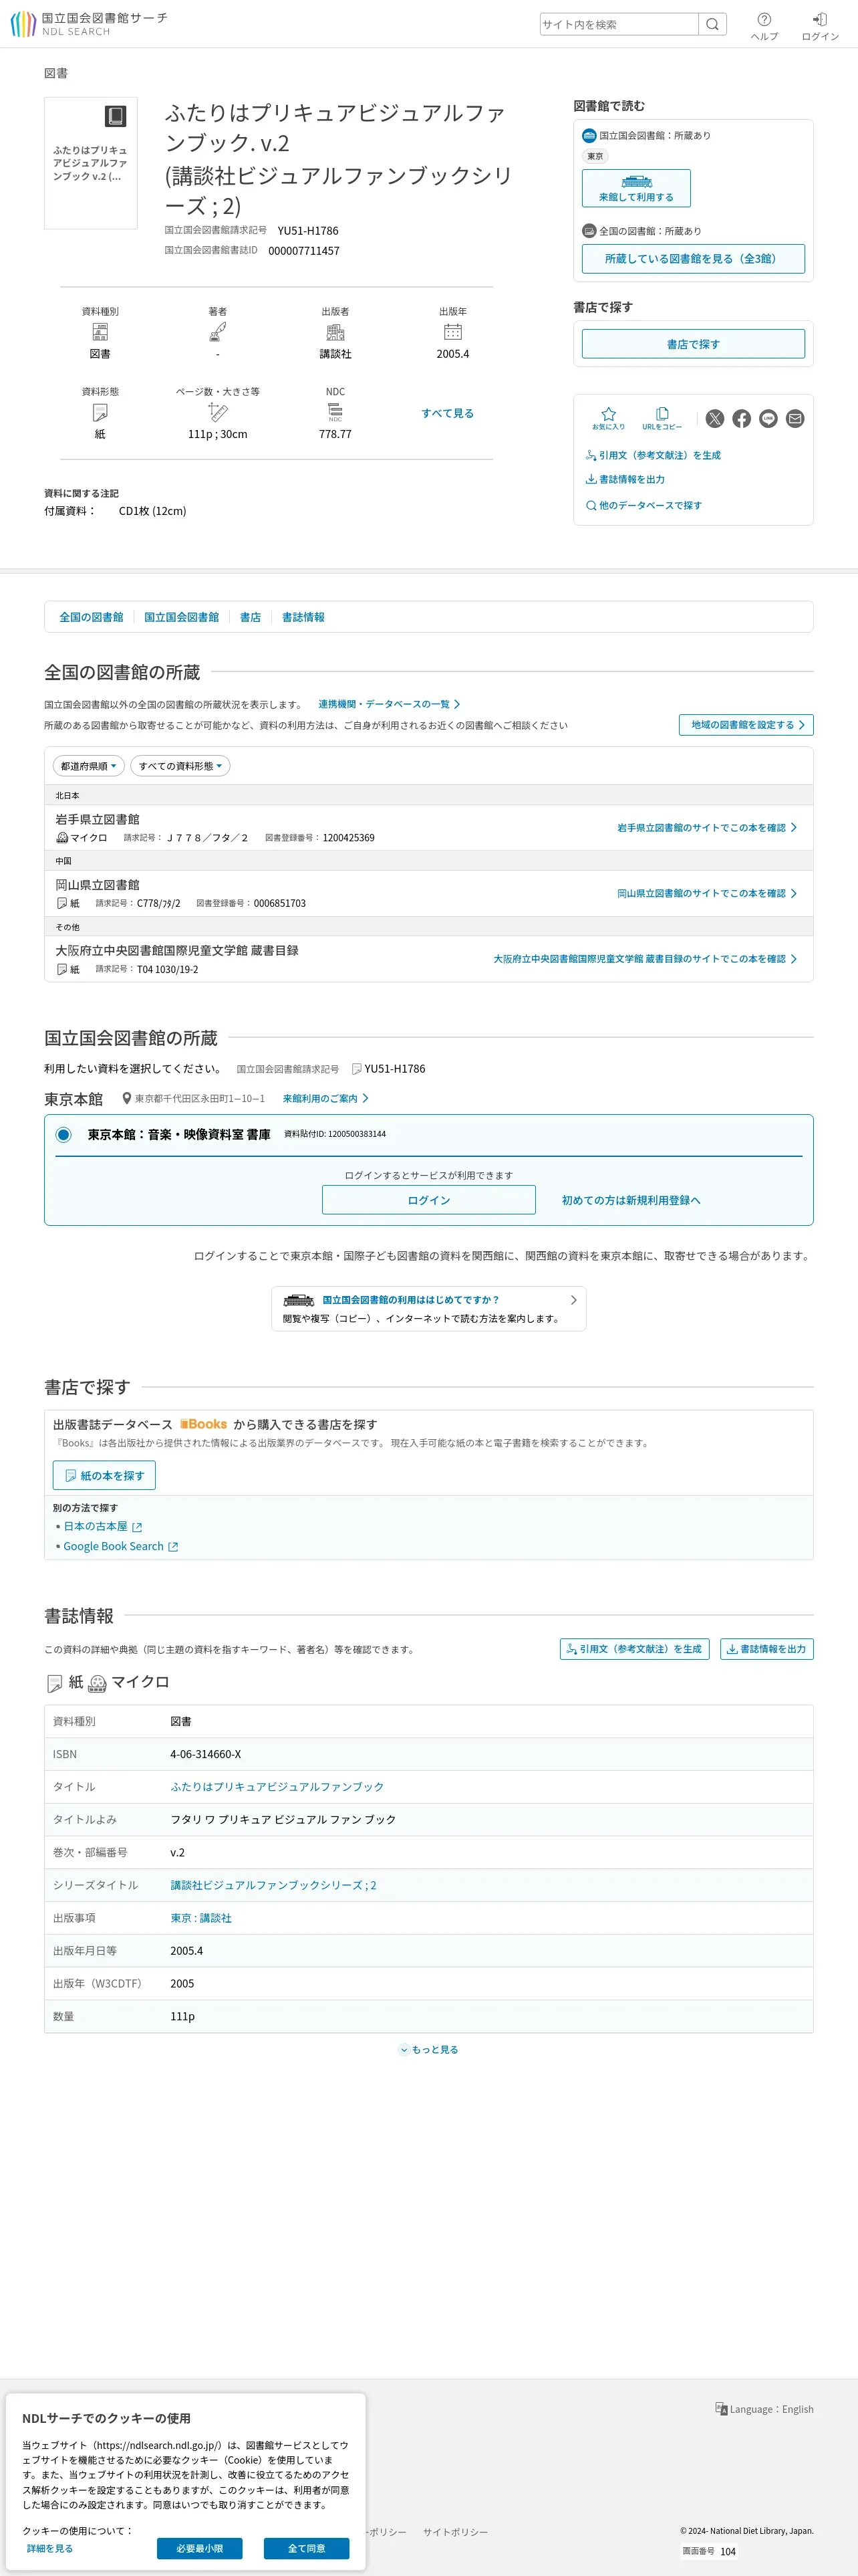Open サイトポリシー footer link

pos(454,2532)
